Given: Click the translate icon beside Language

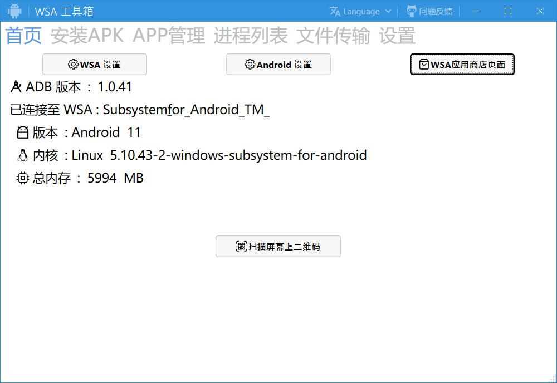Looking at the screenshot, I should click(335, 11).
